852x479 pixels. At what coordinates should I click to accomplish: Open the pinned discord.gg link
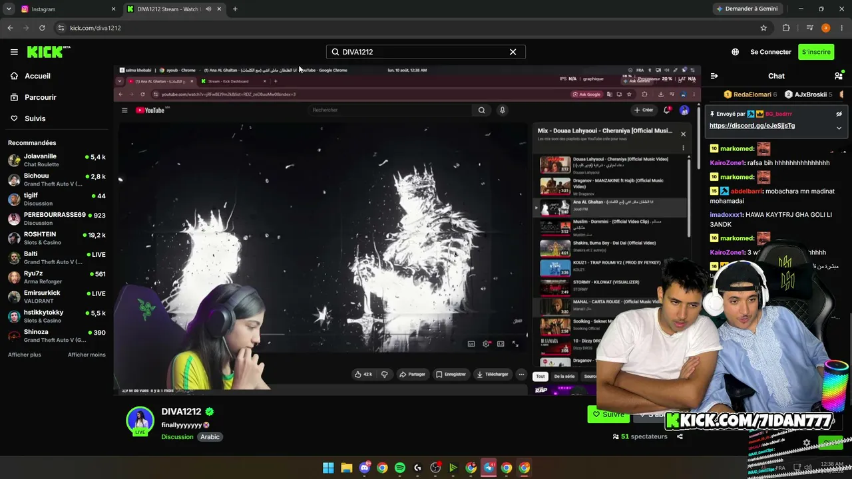(x=752, y=126)
